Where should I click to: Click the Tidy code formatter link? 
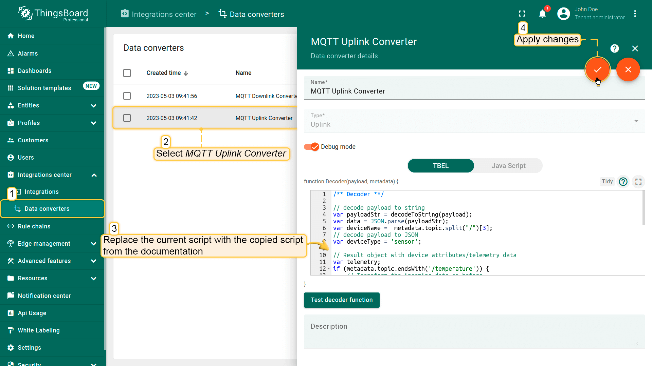pyautogui.click(x=607, y=181)
